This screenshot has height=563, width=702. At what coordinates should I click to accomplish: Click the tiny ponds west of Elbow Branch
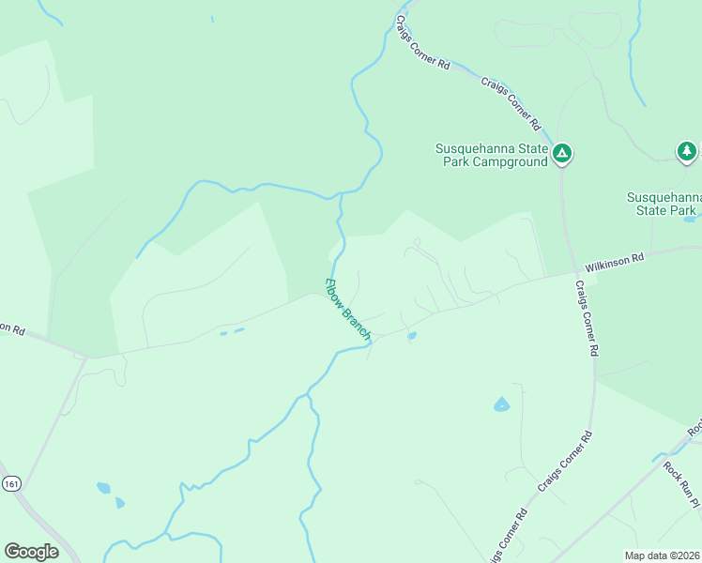233,331
